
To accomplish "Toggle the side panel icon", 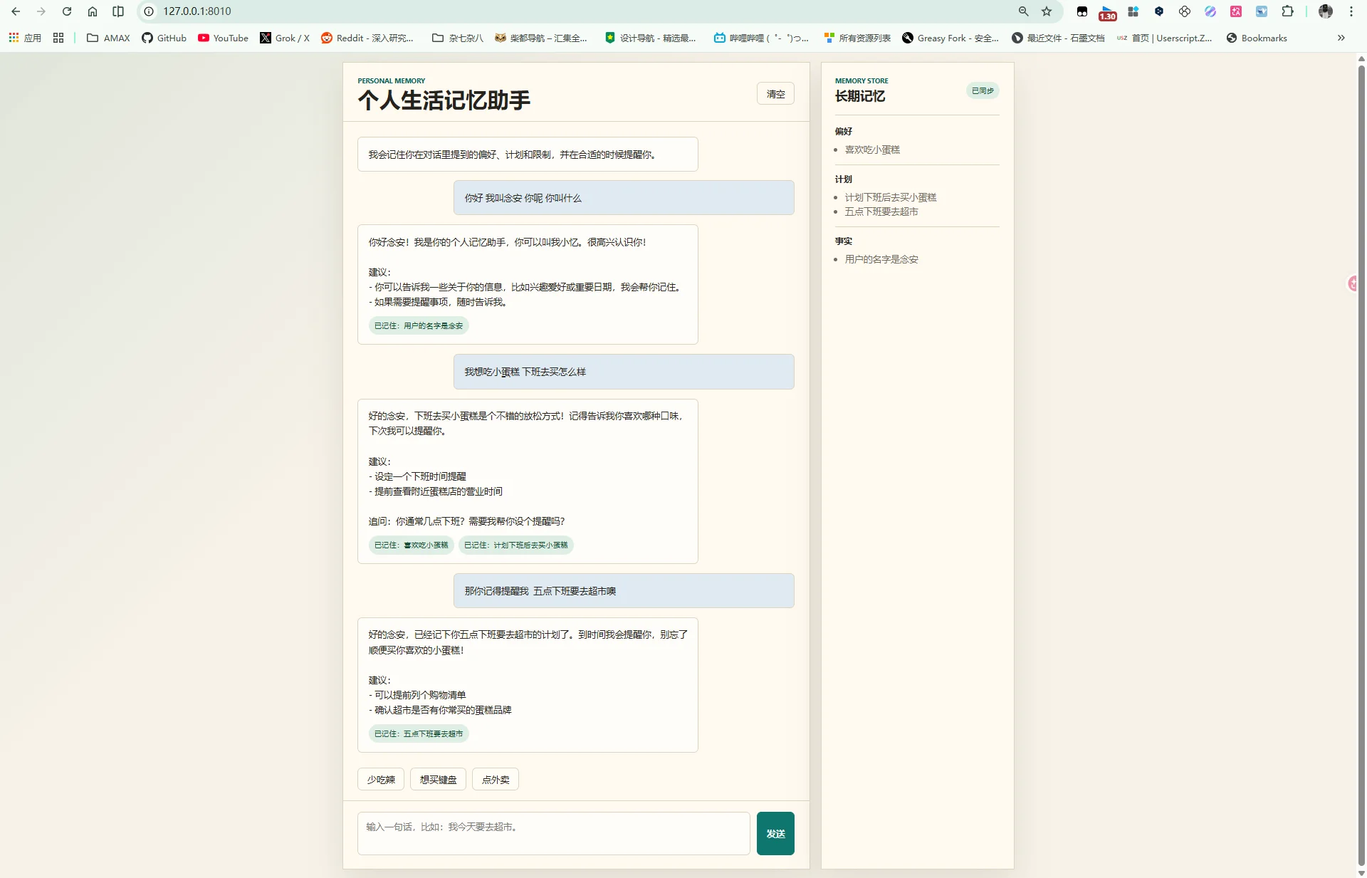I will pos(118,11).
